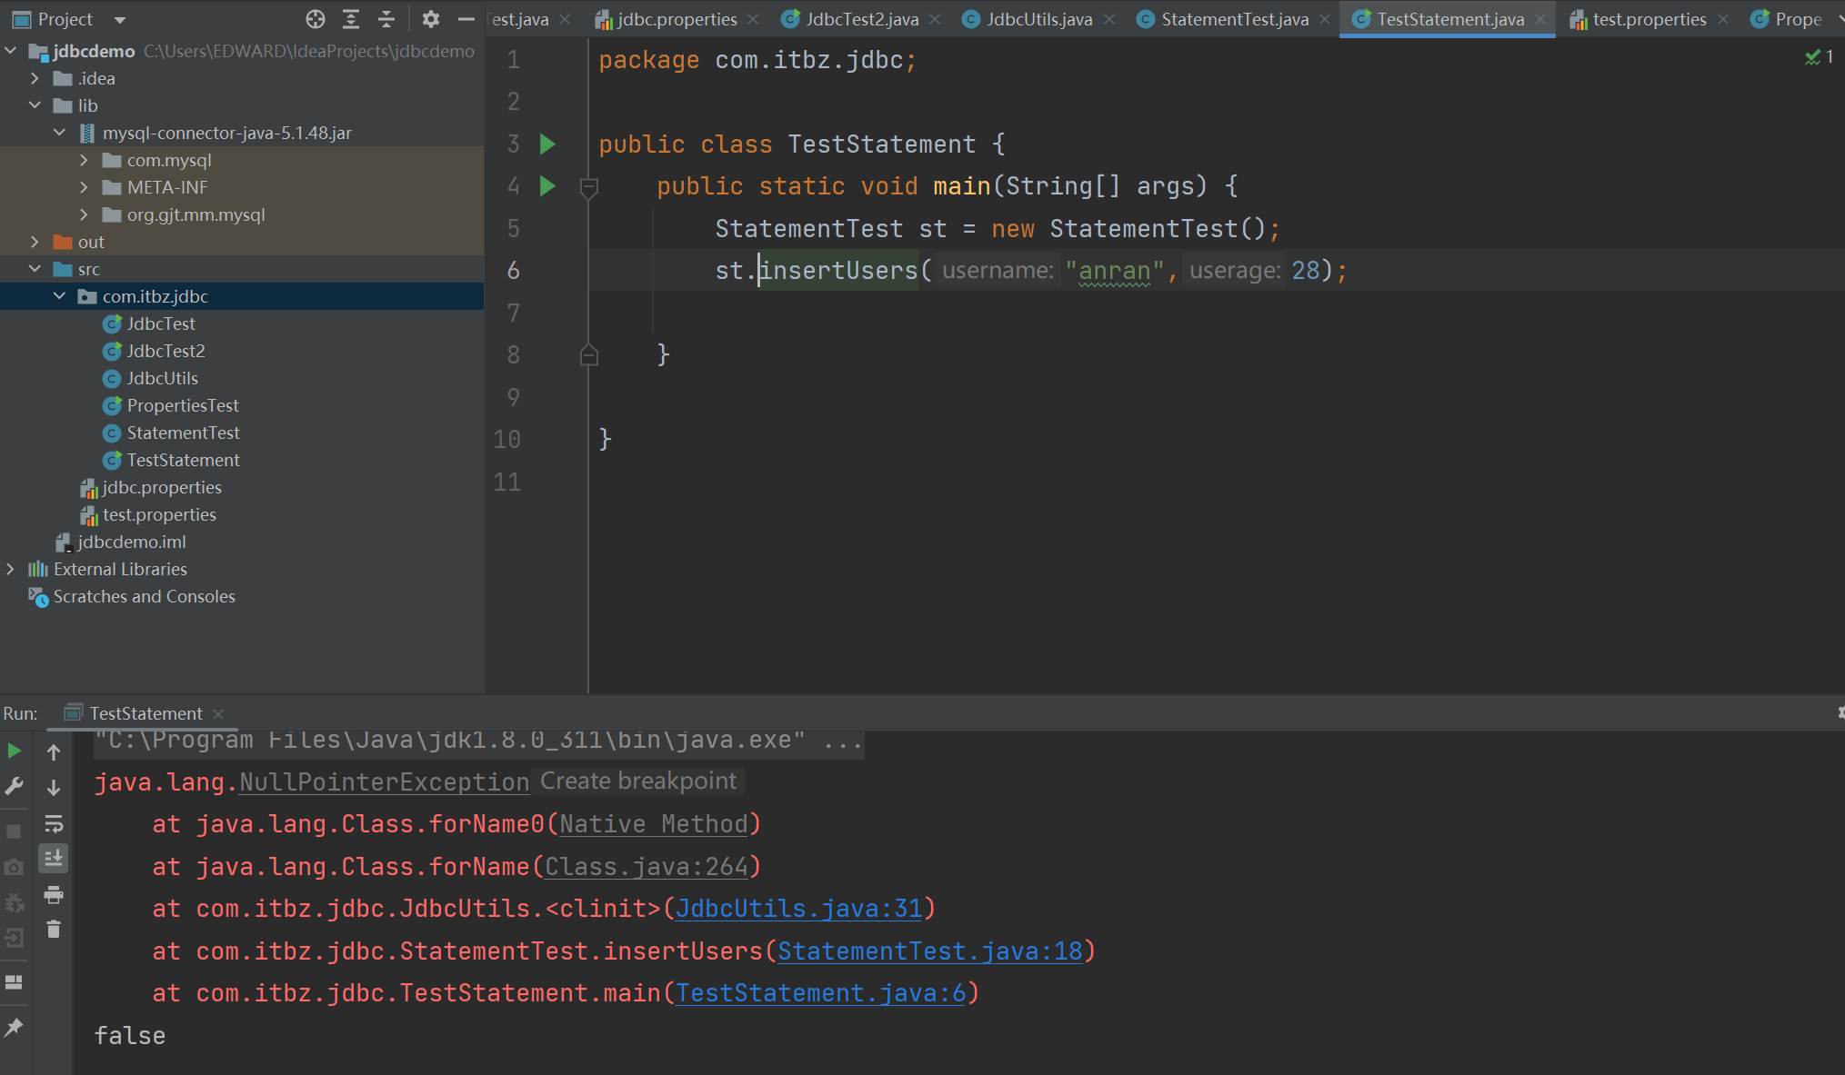The width and height of the screenshot is (1845, 1075).
Task: Fold main method at line 4 marker
Action: [588, 187]
